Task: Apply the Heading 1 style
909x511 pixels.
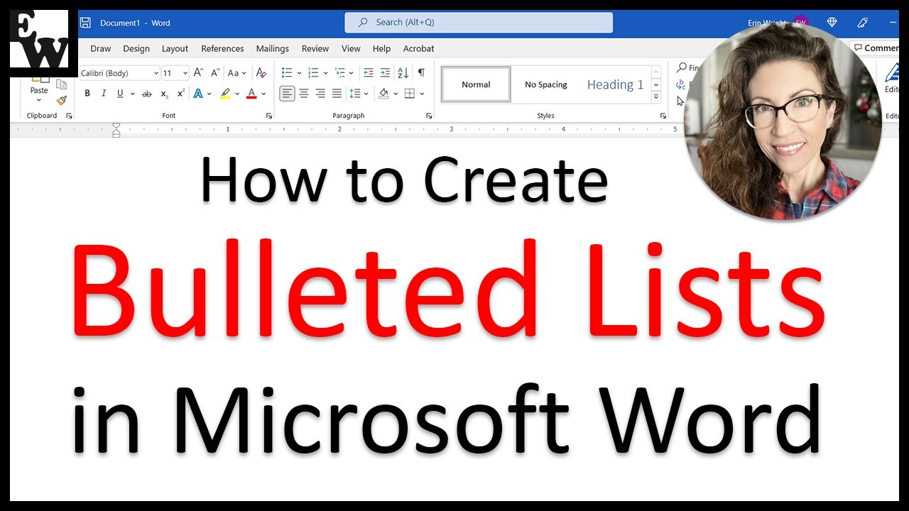Action: coord(615,84)
